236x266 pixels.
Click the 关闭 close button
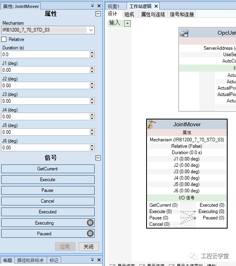point(89,246)
